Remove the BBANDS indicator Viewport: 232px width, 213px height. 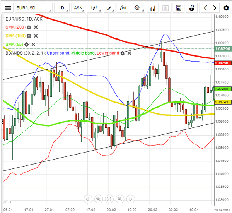coord(130,53)
